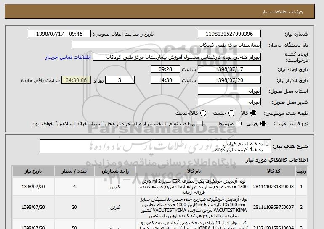Viewport: 324px width, 229px height.
Task: Click the جزئیات اطلاعات نیاز header title
Action: 282,12
